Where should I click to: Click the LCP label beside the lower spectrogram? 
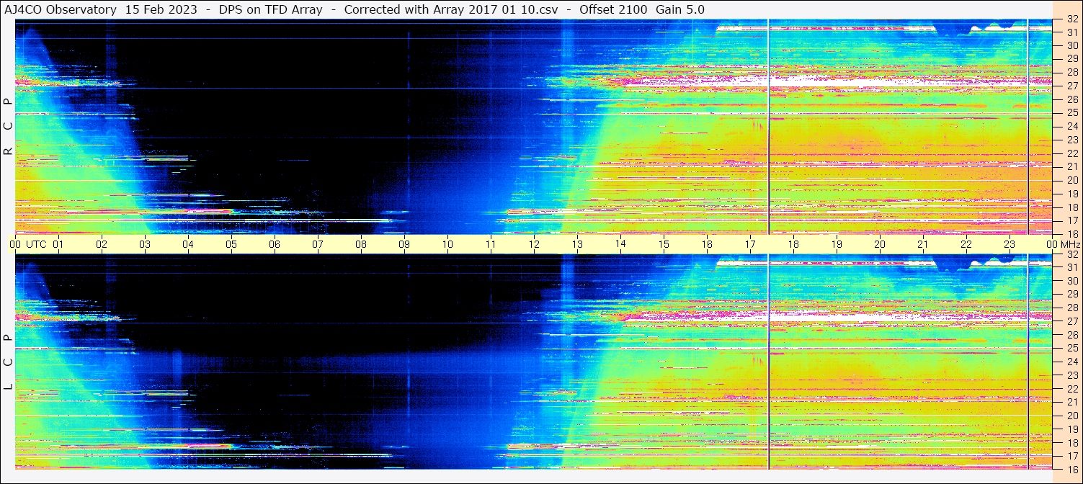coord(8,362)
